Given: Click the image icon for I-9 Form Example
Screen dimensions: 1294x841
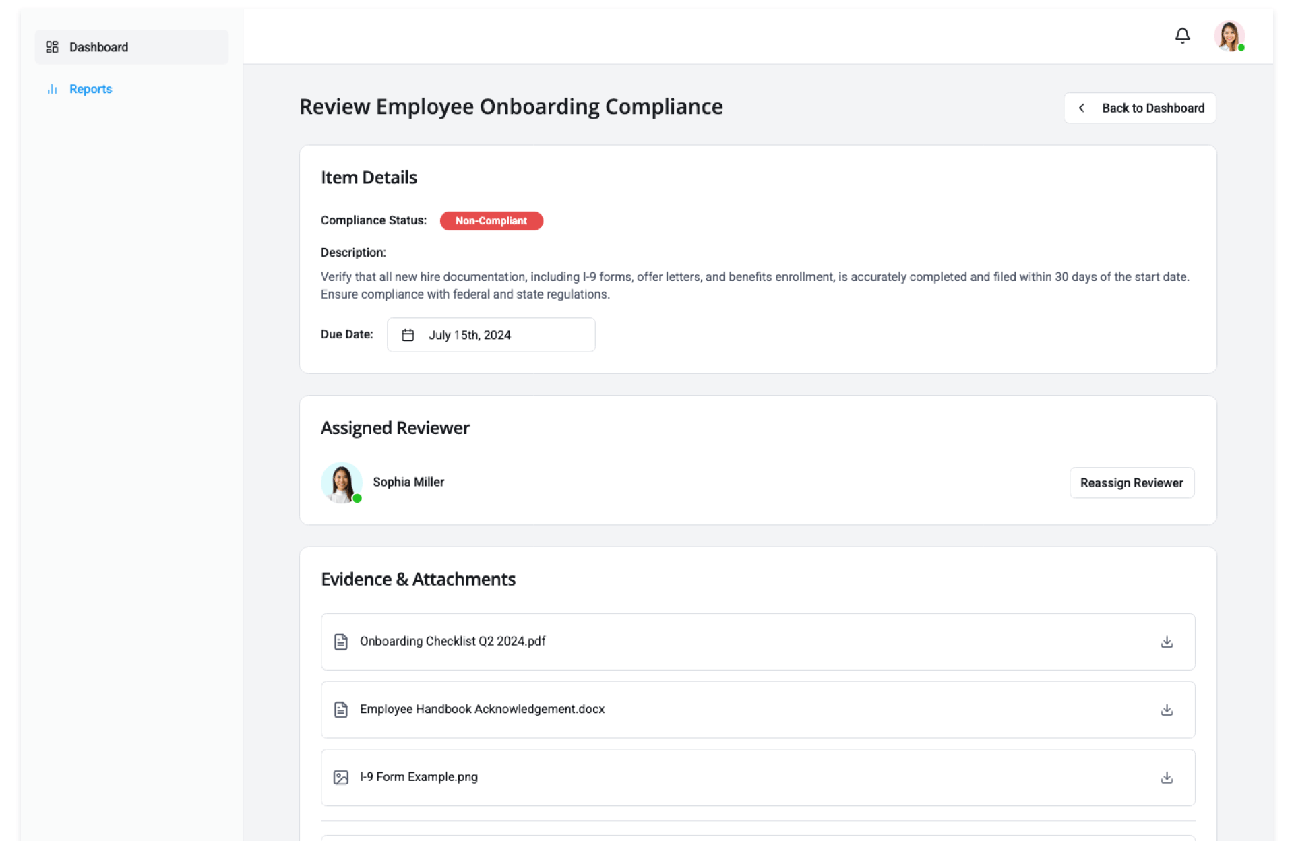Looking at the screenshot, I should pyautogui.click(x=341, y=778).
